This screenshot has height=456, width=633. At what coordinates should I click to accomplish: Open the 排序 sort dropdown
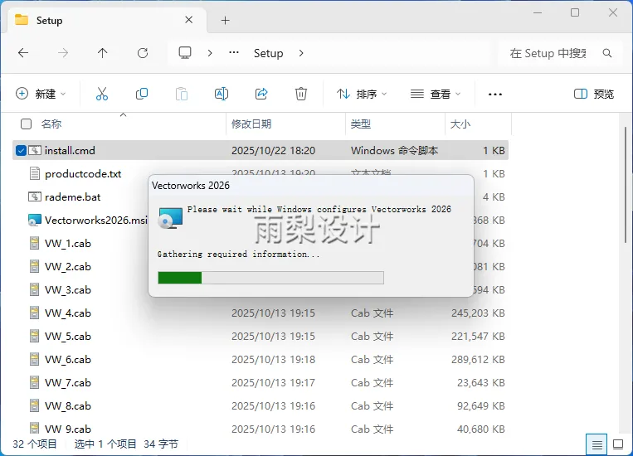pyautogui.click(x=362, y=94)
